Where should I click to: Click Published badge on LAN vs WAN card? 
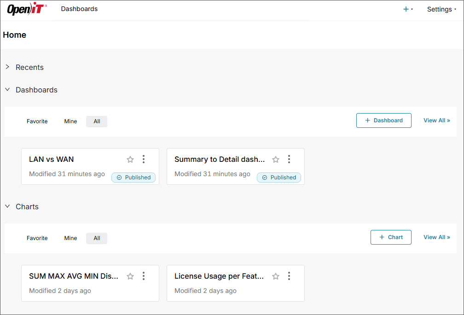pyautogui.click(x=133, y=178)
